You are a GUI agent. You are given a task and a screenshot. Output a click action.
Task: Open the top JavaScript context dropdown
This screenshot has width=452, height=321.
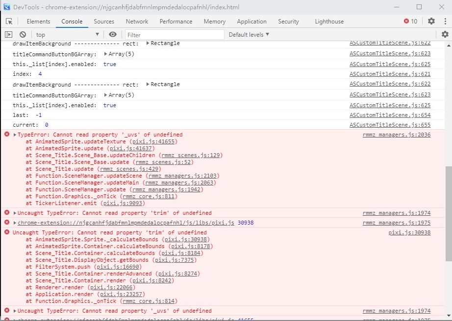point(68,35)
